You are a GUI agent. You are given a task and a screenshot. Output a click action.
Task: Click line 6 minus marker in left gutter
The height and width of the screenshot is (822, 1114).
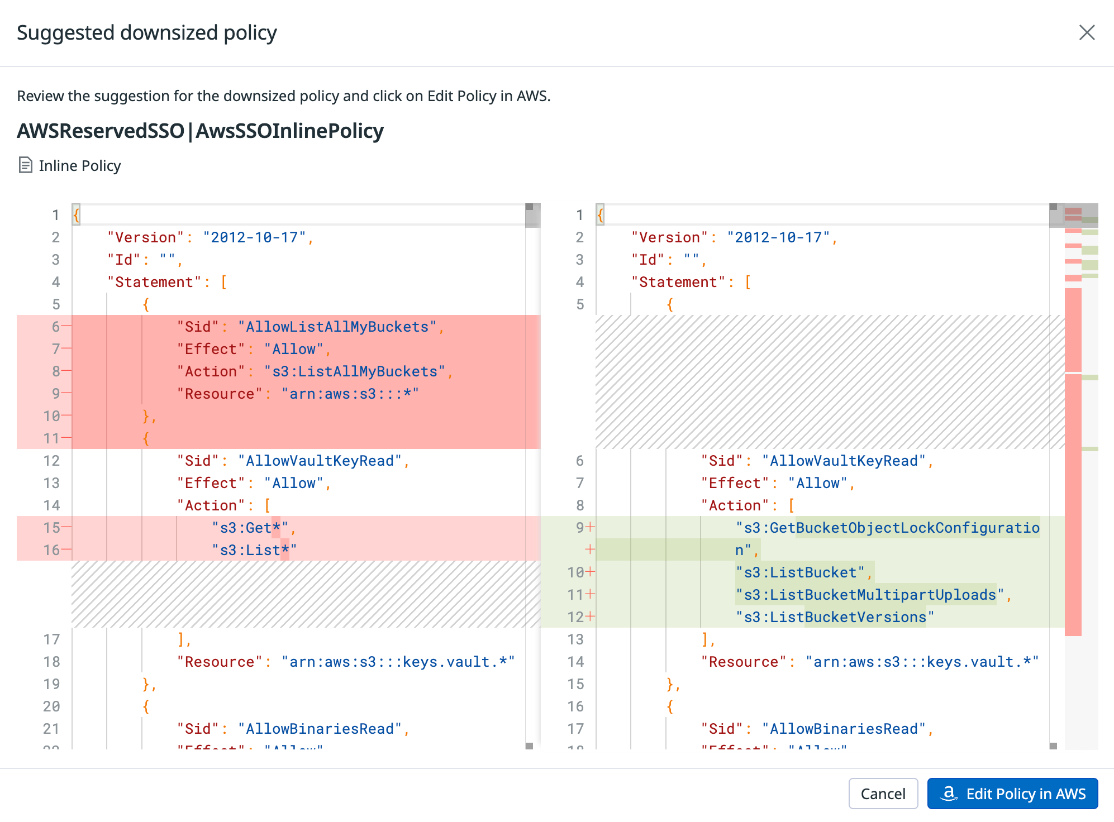66,326
